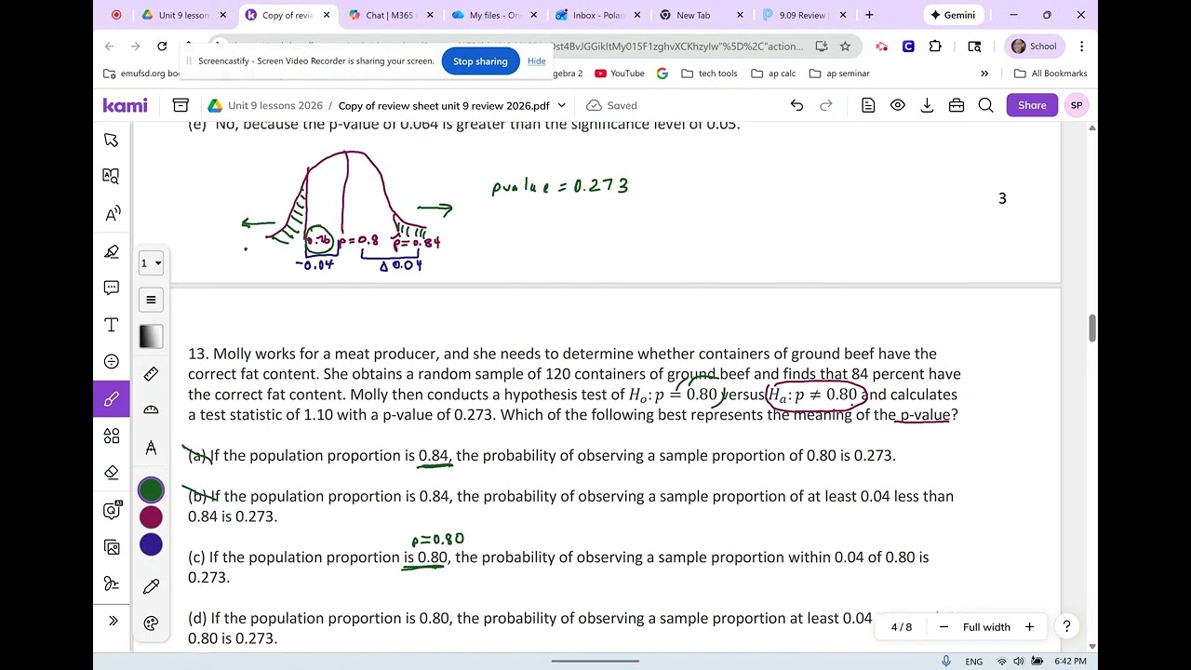Open the Add Media image tool

click(112, 547)
